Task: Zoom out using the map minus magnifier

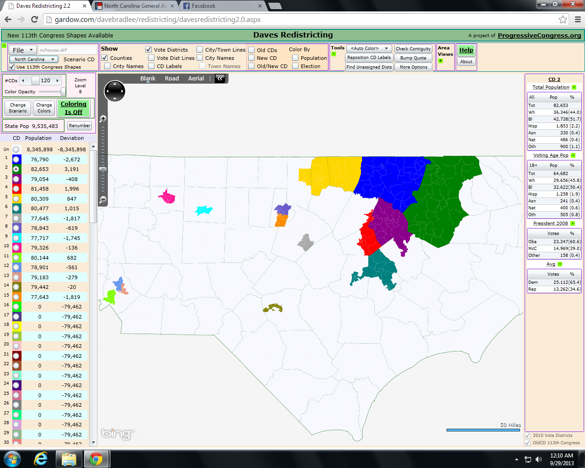Action: coord(103,199)
